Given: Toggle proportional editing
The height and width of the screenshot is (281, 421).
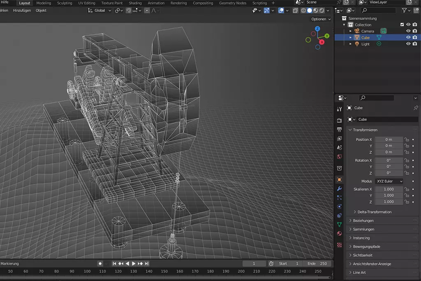Looking at the screenshot, I should click(147, 10).
